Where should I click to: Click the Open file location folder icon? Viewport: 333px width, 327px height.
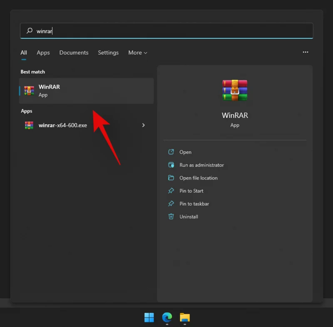171,178
